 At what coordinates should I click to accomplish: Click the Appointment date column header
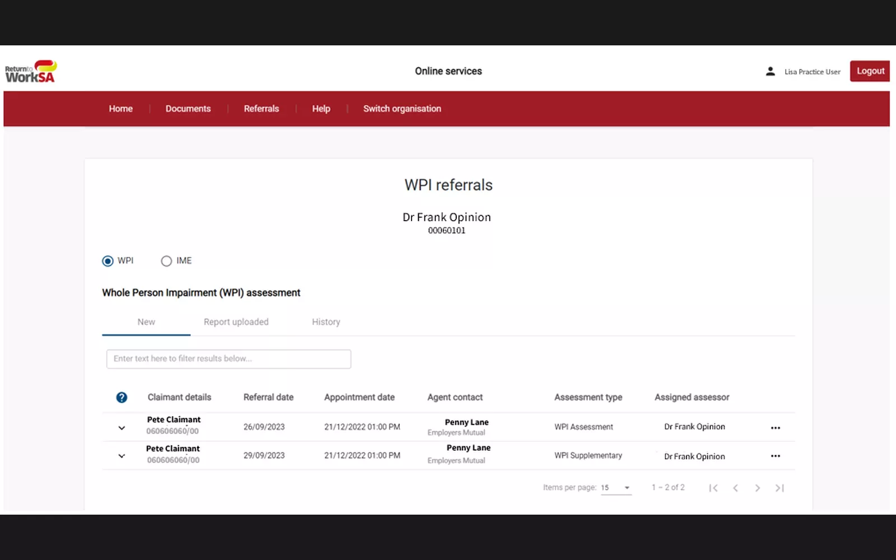coord(360,397)
